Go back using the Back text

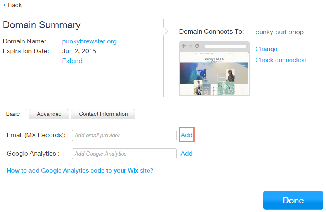click(x=15, y=5)
